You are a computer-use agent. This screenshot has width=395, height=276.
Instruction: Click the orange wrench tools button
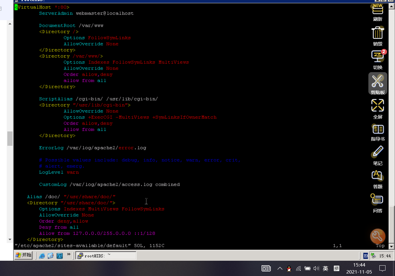click(378, 236)
